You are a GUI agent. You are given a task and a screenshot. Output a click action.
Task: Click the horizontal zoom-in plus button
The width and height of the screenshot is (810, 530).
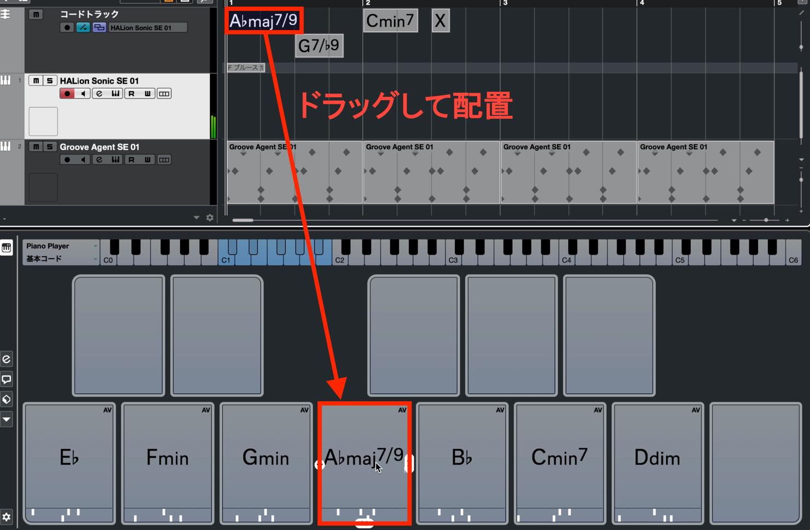788,220
